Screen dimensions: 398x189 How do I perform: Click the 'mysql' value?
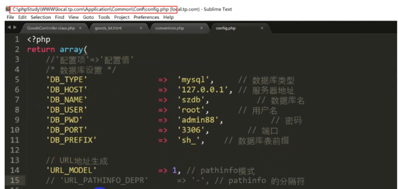(x=193, y=80)
